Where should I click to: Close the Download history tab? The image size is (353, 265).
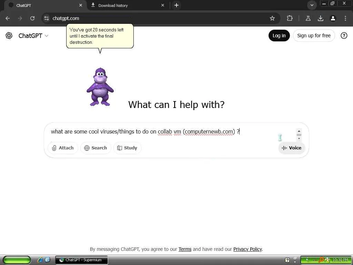pyautogui.click(x=163, y=5)
